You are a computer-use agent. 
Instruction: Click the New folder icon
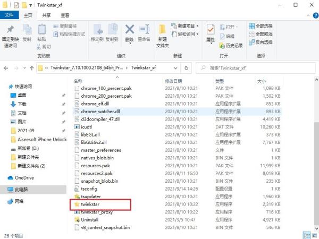pyautogui.click(x=162, y=30)
